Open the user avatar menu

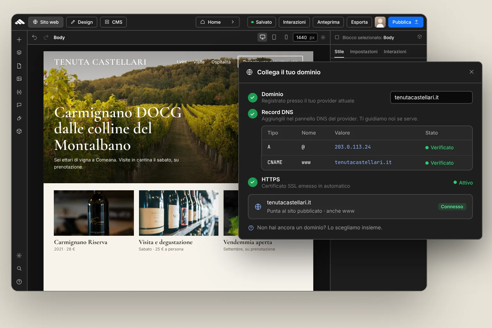coord(380,22)
